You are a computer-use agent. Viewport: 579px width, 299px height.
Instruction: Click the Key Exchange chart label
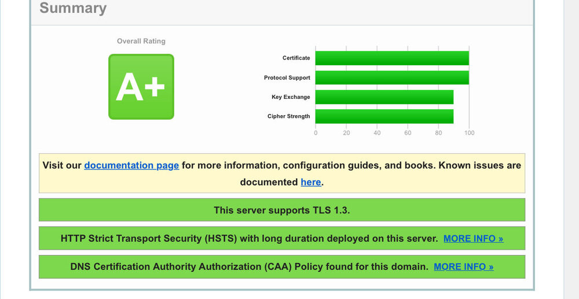pos(291,97)
